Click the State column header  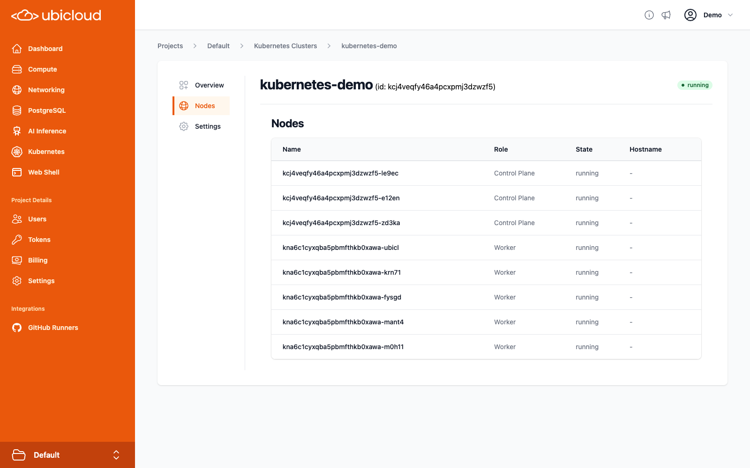(584, 149)
